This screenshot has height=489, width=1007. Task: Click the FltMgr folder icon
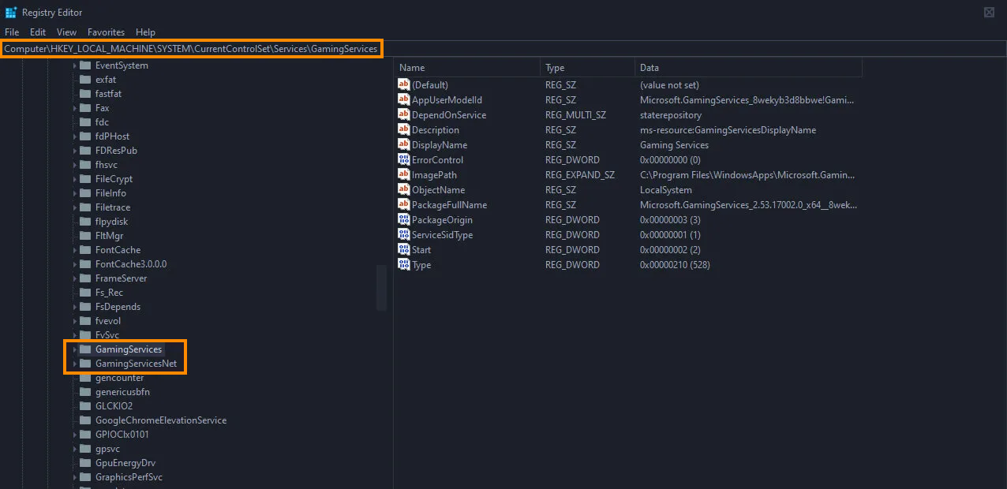point(85,236)
